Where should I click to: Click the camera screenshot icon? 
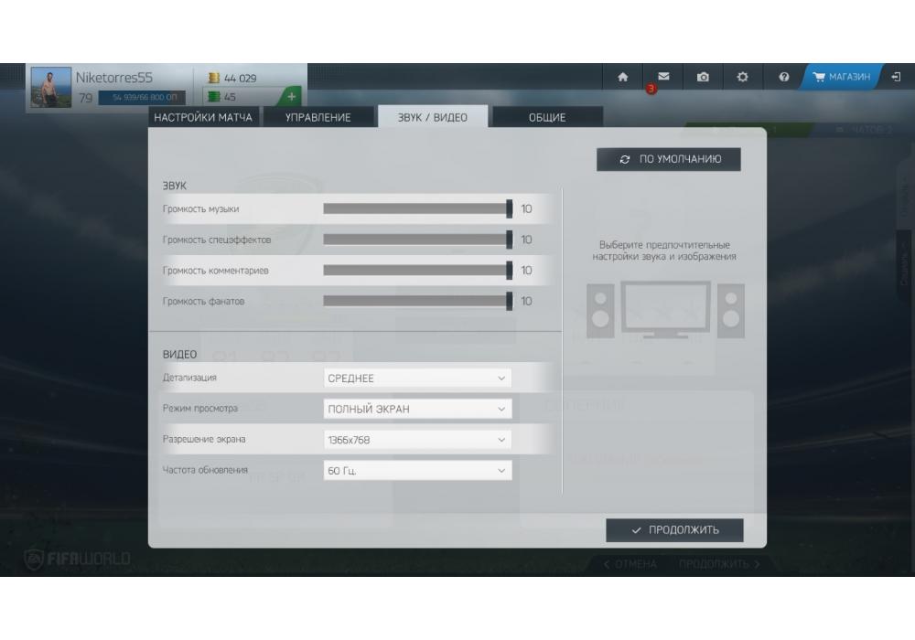[x=703, y=78]
